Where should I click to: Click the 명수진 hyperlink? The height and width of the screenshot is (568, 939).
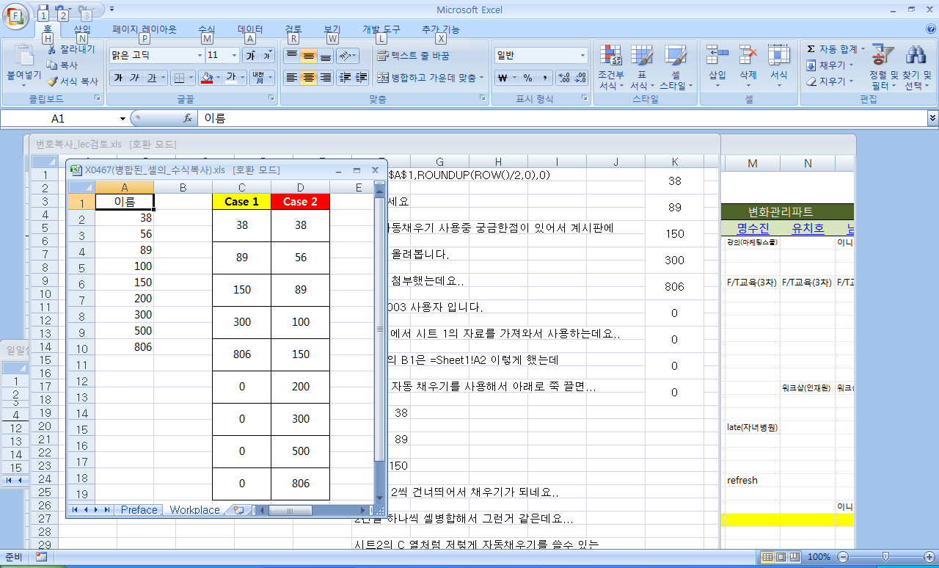click(x=753, y=229)
